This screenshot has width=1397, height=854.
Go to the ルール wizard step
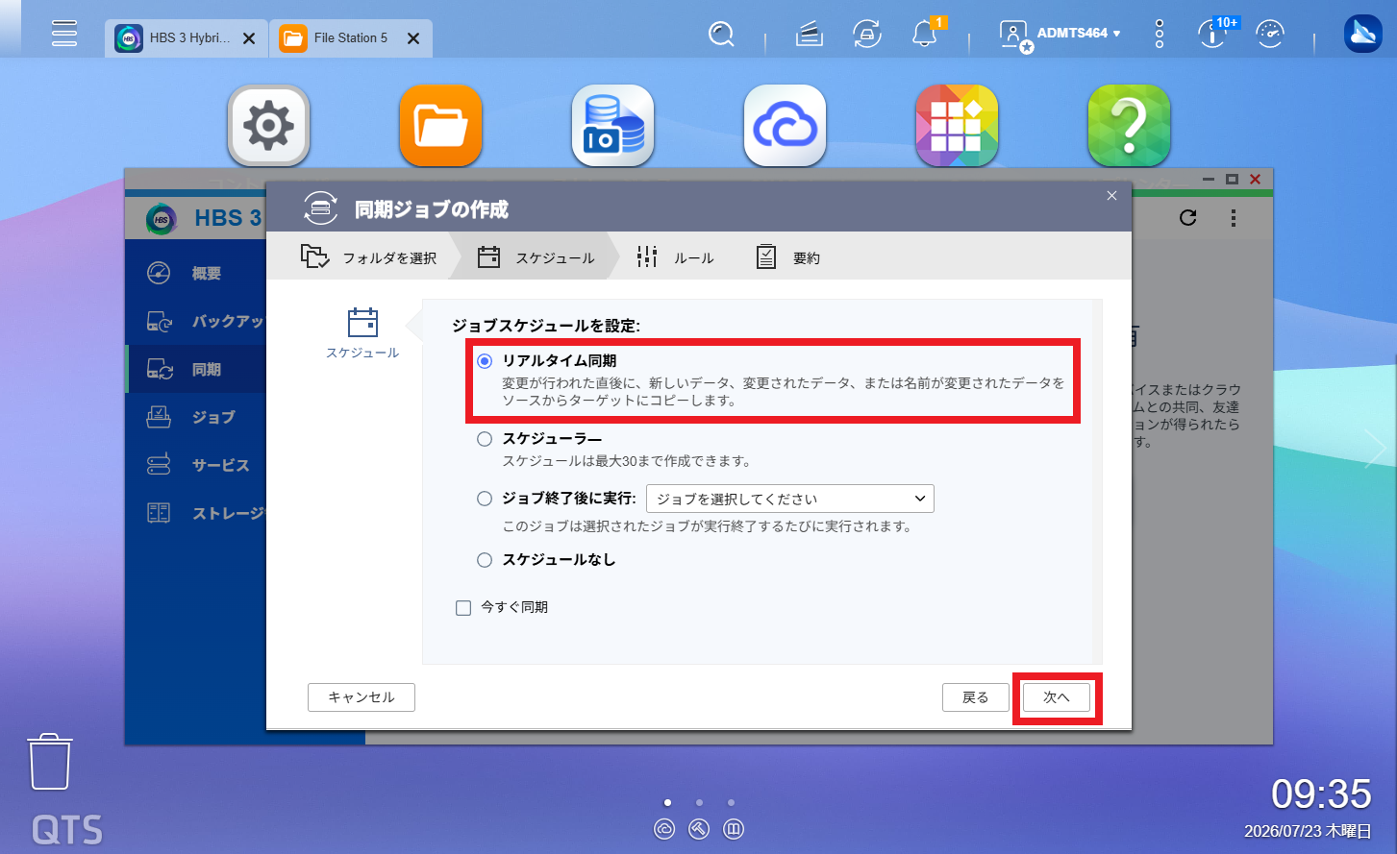tap(675, 257)
